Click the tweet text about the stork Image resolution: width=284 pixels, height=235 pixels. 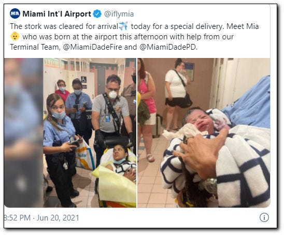134,37
